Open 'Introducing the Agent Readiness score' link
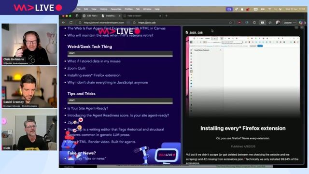Screen dimensions: 309x174 (118, 116)
